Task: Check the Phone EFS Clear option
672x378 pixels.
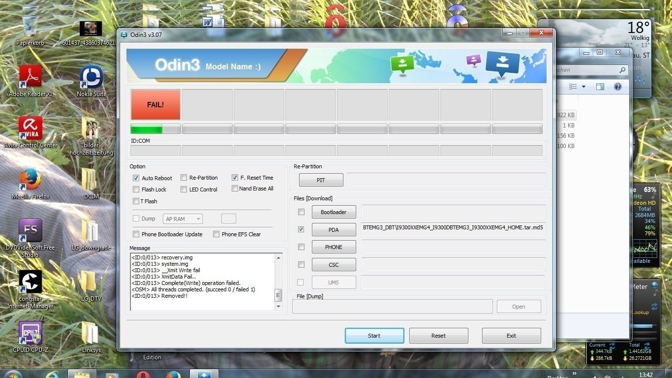Action: 216,234
